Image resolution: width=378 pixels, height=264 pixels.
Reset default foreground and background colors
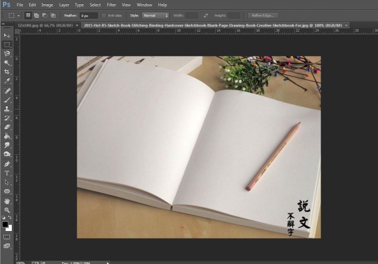4,217
